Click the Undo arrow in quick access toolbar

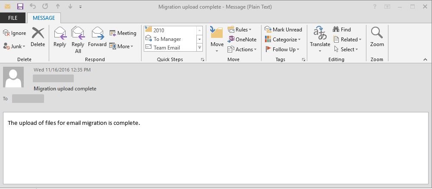click(x=32, y=6)
